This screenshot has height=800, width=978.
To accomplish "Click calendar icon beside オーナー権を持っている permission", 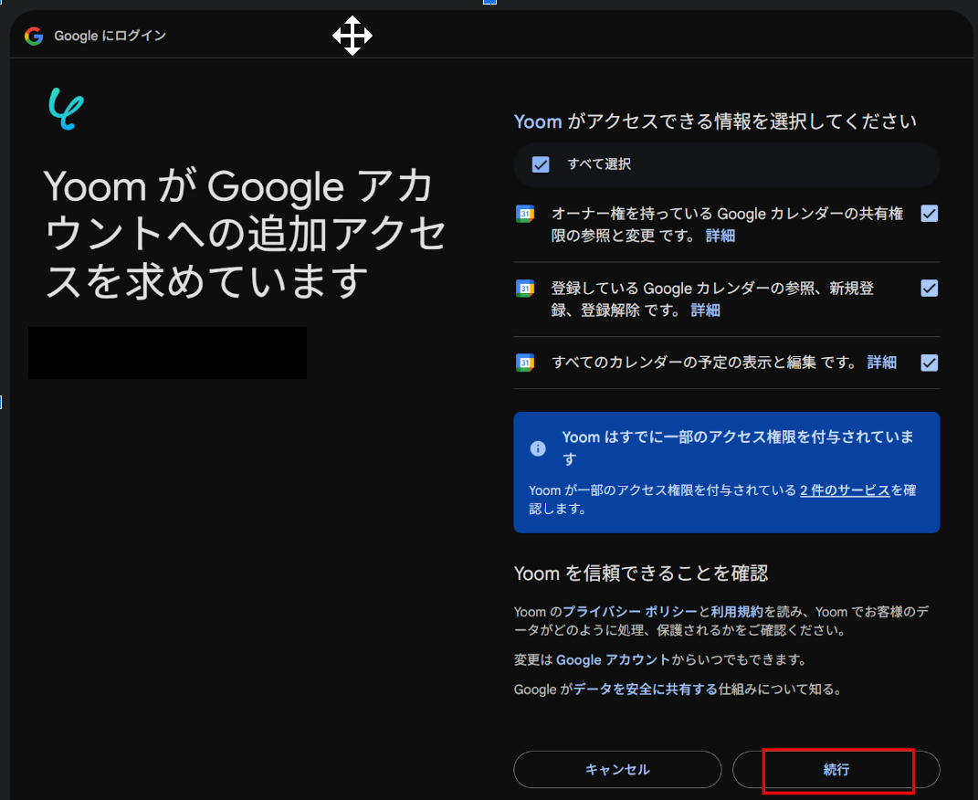I will tap(525, 214).
